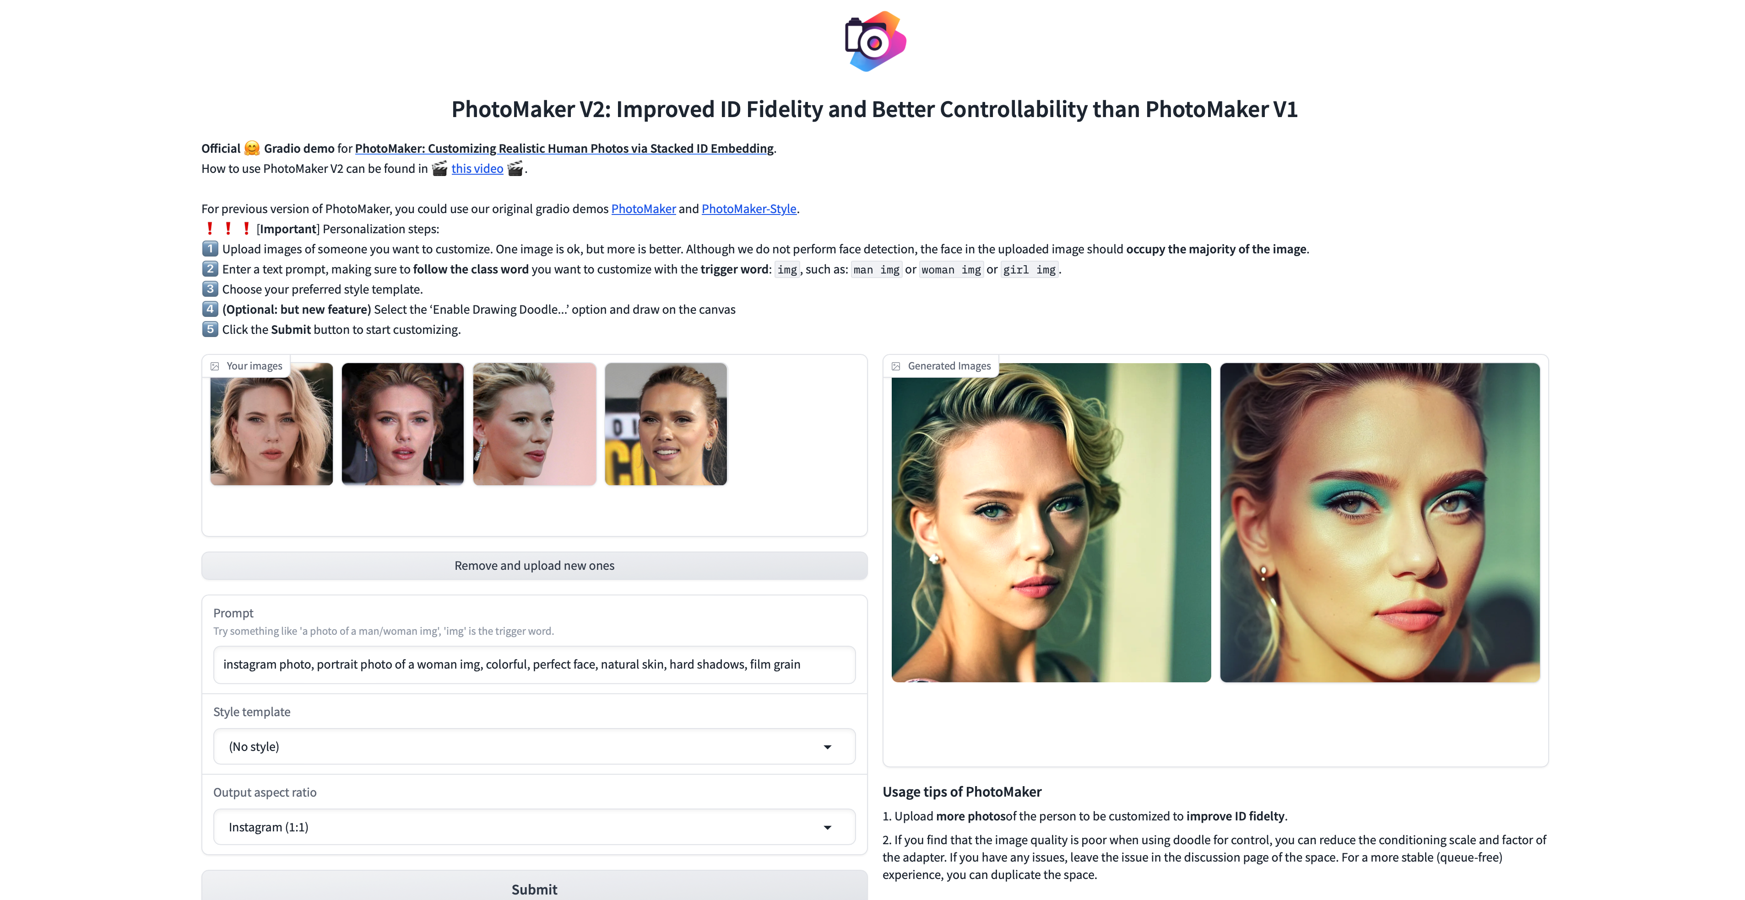
Task: Open the PhotoMaker paper title link
Action: coord(564,148)
